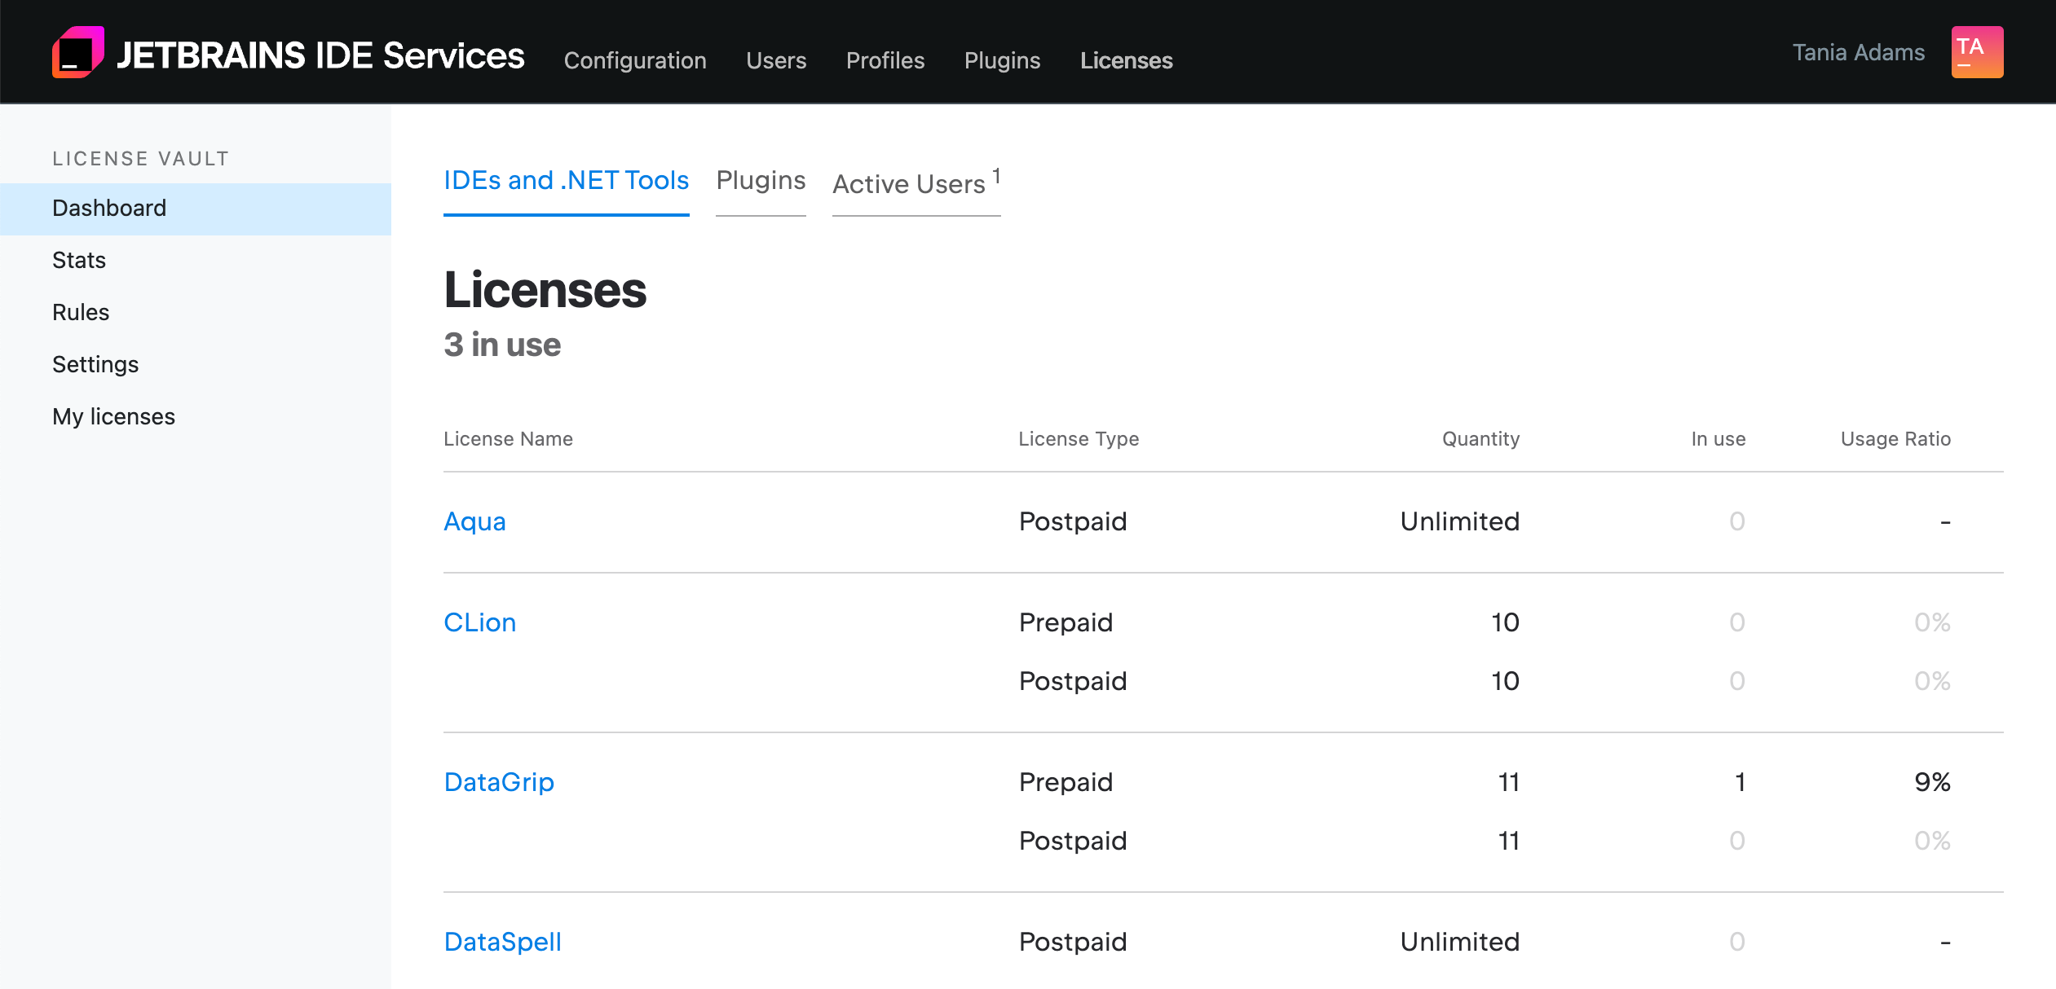Navigate to Plugins in the header
Viewport: 2056px width, 989px height.
tap(1002, 60)
